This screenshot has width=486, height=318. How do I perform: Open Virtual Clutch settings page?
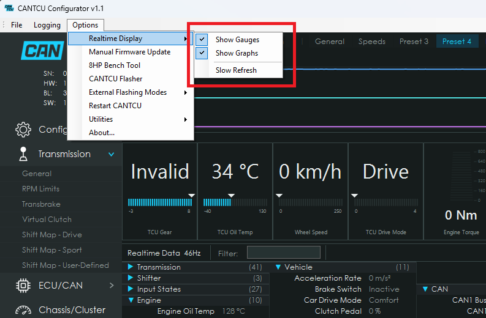47,220
